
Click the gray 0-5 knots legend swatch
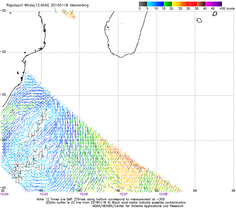143,4
